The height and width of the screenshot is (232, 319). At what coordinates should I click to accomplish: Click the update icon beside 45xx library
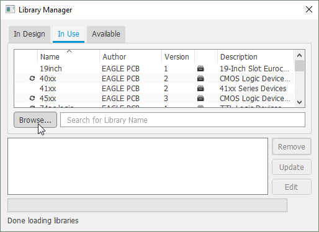(32, 98)
